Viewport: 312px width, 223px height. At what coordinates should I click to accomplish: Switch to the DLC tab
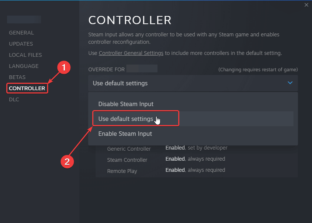click(x=14, y=99)
